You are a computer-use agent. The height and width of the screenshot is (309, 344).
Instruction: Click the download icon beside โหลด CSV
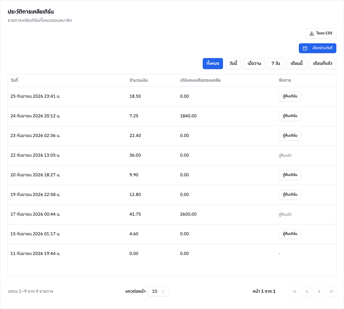(311, 33)
